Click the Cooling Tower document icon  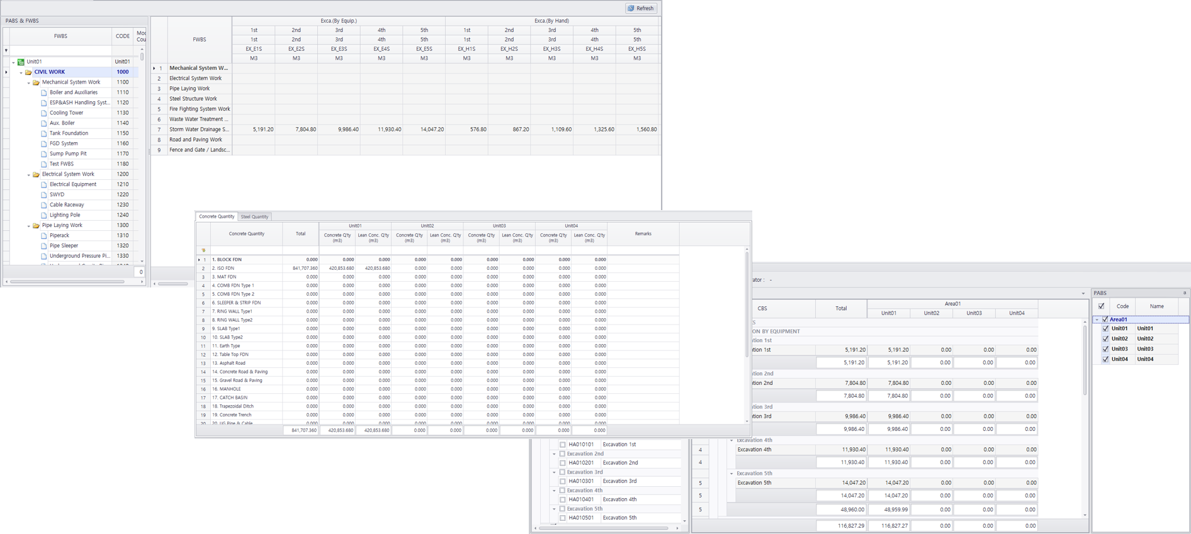(x=44, y=113)
